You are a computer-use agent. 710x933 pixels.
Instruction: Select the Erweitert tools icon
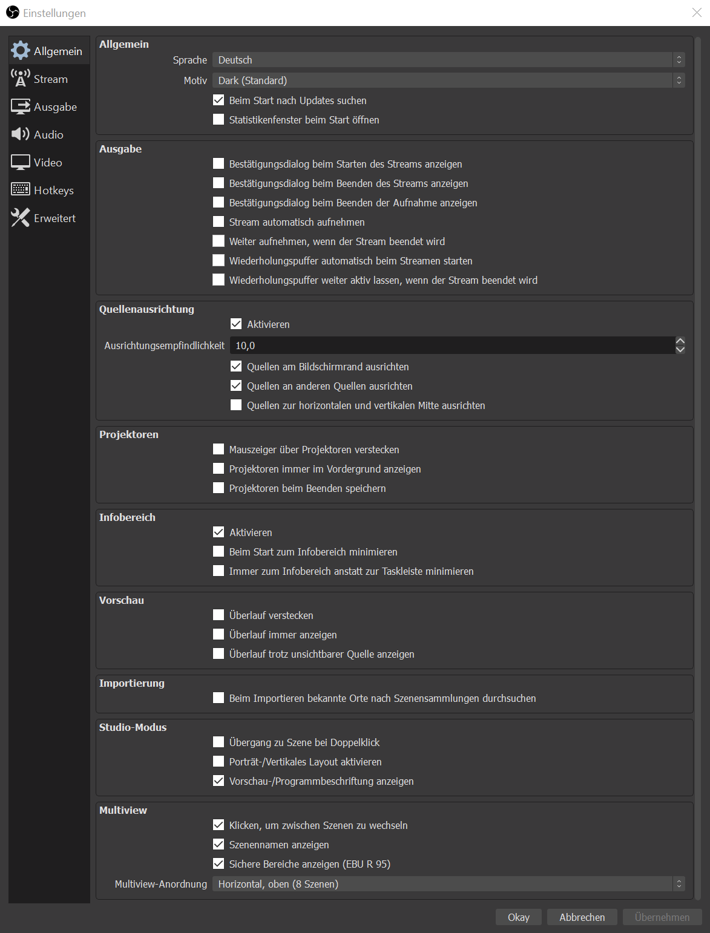21,218
